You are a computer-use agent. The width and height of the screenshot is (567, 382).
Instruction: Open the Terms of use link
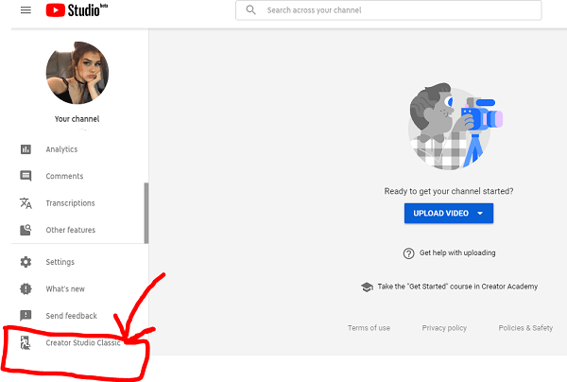(369, 328)
